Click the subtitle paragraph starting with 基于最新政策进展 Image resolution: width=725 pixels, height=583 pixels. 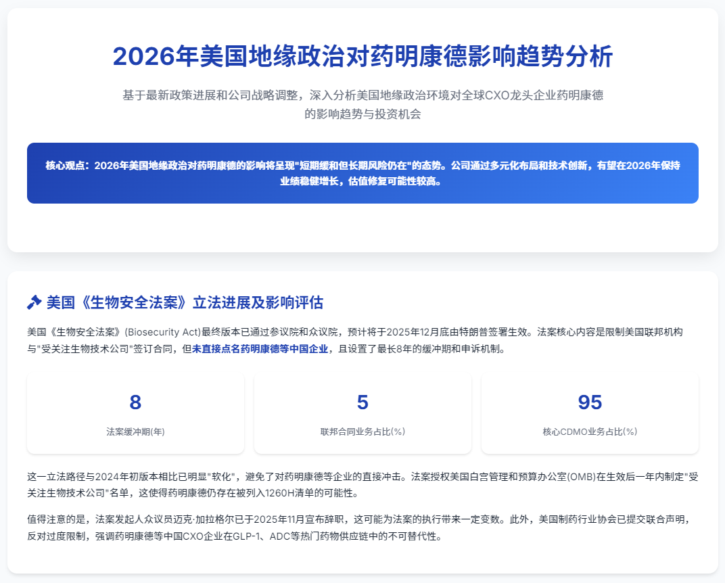click(x=362, y=104)
